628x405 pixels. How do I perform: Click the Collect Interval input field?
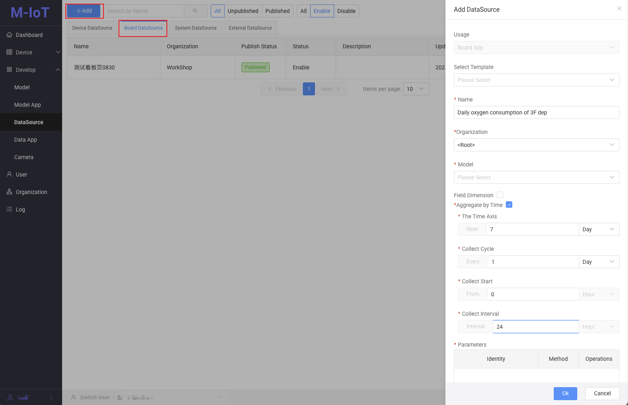pyautogui.click(x=535, y=327)
